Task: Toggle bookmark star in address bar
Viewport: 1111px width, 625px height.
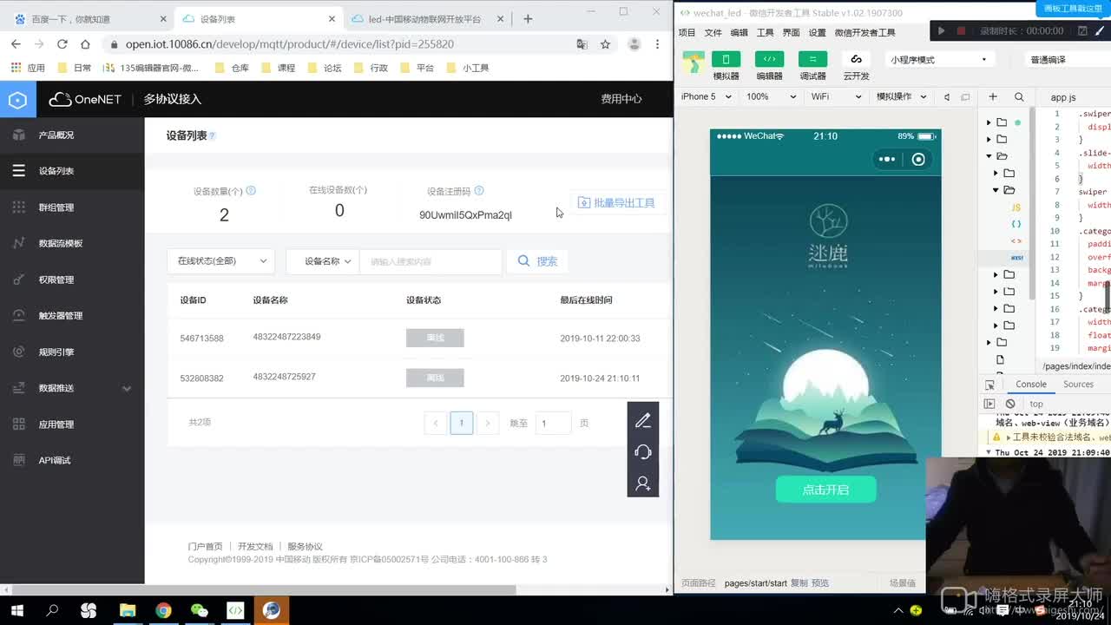Action: (x=606, y=44)
